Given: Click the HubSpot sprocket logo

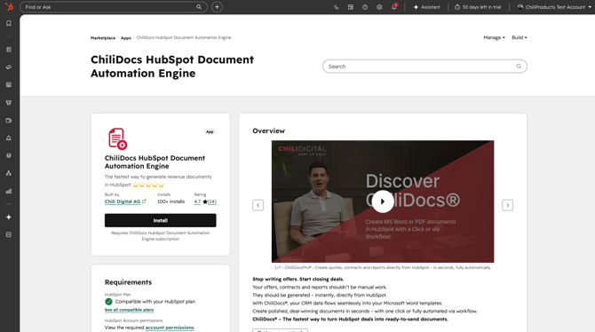Looking at the screenshot, I should tap(9, 6).
